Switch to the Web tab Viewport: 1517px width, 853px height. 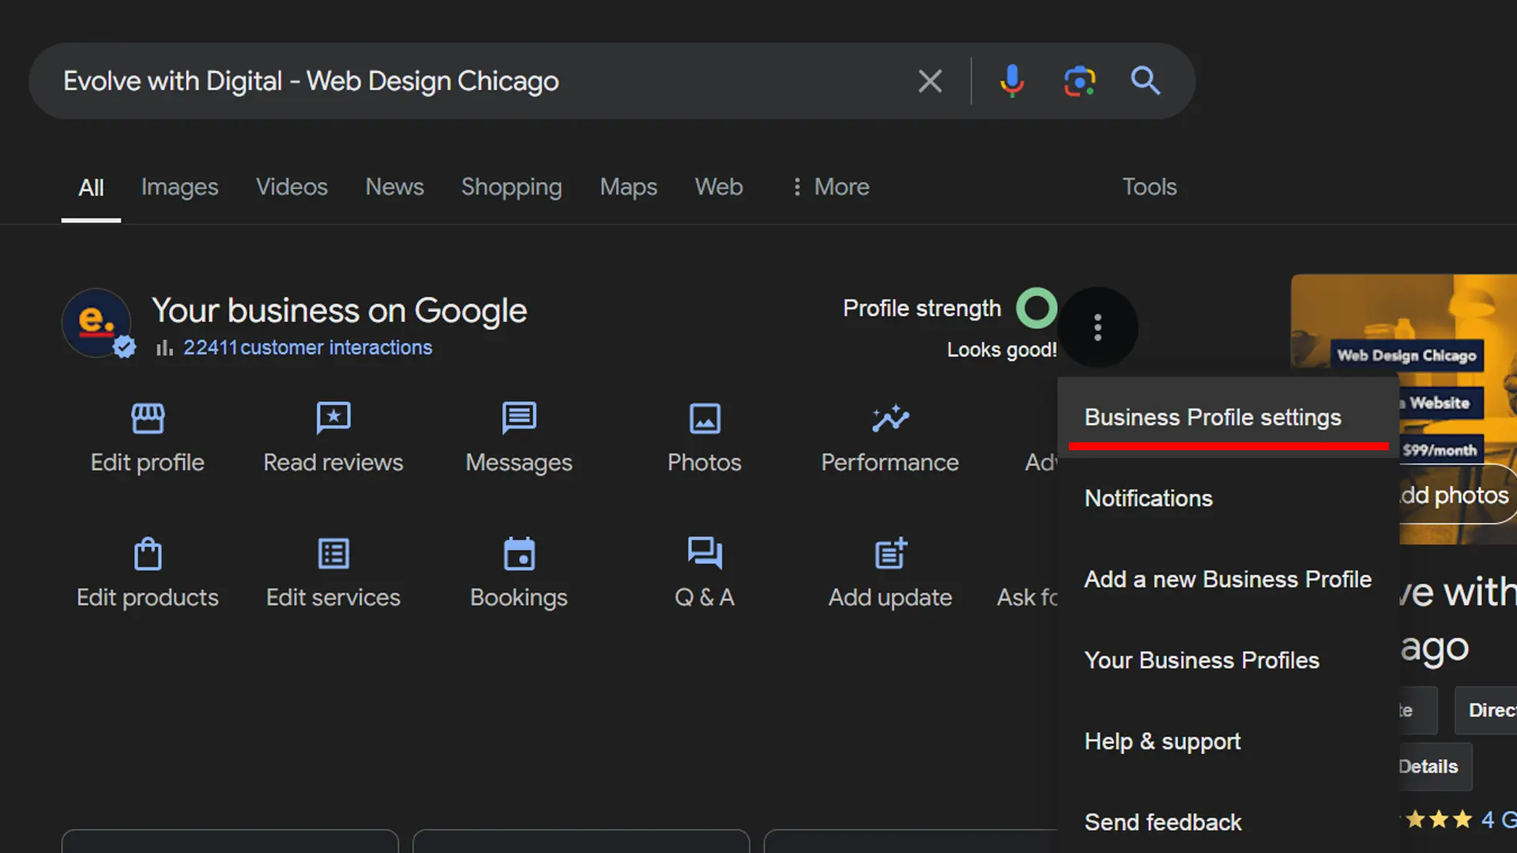click(719, 187)
